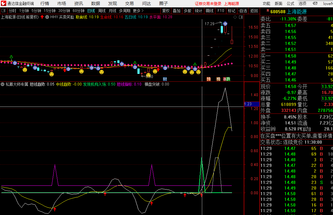Open the 选项 menu
Screen dimensions: 333x215
coord(302,3)
